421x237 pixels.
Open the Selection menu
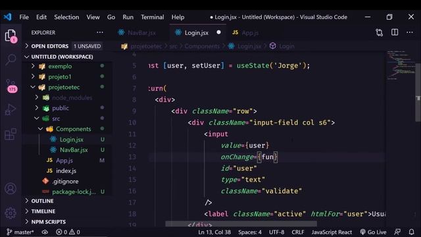tap(66, 17)
